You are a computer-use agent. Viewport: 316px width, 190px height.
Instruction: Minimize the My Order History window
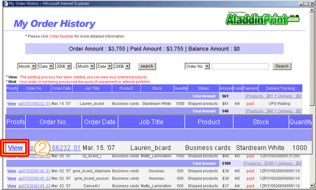click(x=301, y=4)
